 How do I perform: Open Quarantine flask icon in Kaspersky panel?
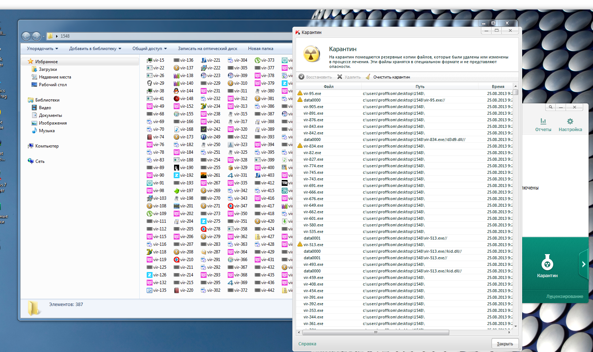click(x=547, y=263)
